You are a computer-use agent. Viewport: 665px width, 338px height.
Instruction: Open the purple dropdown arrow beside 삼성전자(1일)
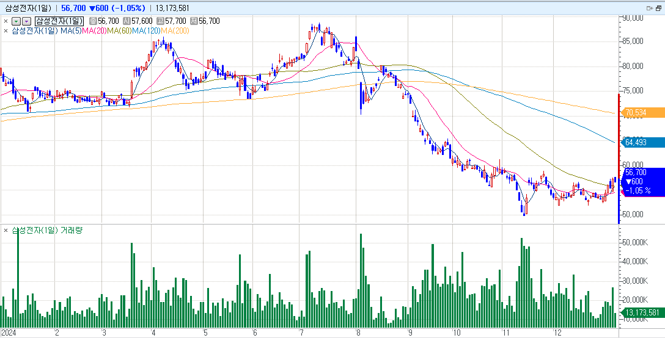coord(26,21)
